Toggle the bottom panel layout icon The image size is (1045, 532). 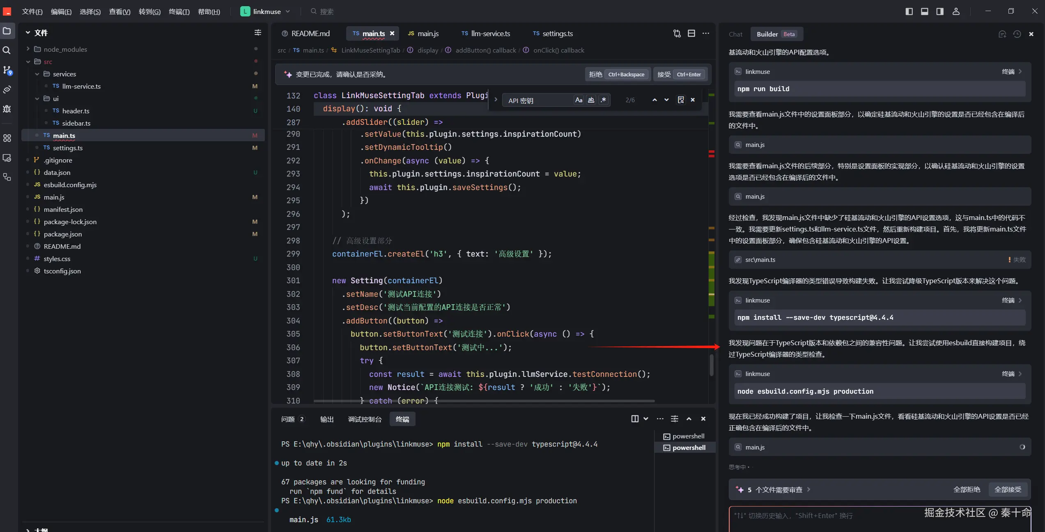click(x=924, y=11)
